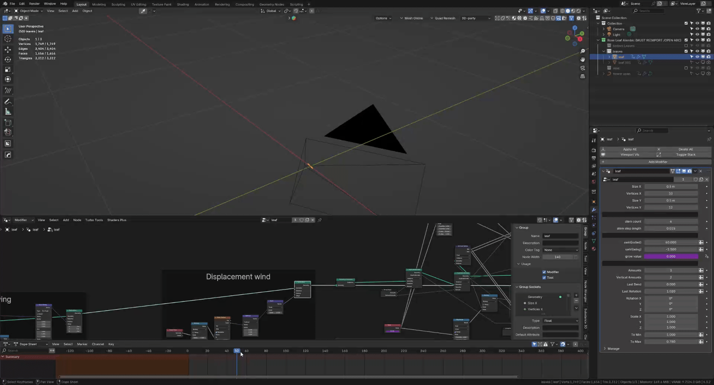Open the Object Data properties tab icon

[594, 241]
